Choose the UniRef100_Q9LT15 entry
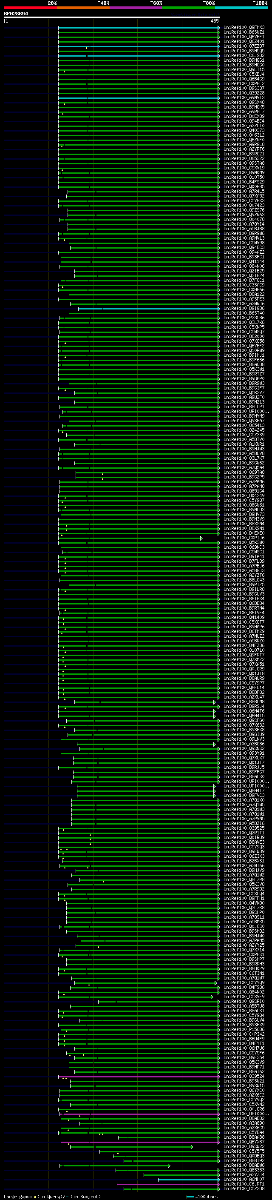Image resolution: width=272 pixels, height=1200 pixels. [x=244, y=69]
